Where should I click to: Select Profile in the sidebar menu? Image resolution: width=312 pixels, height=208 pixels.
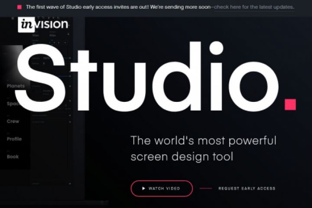pos(14,139)
